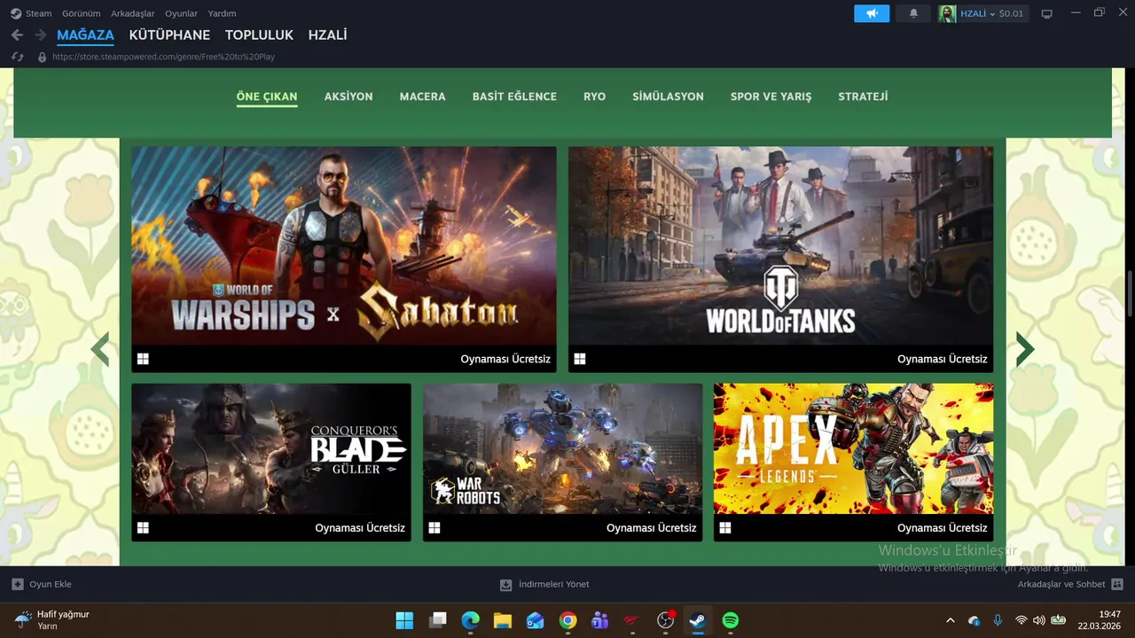Open Task View in the taskbar
Image resolution: width=1135 pixels, height=638 pixels.
(x=437, y=620)
